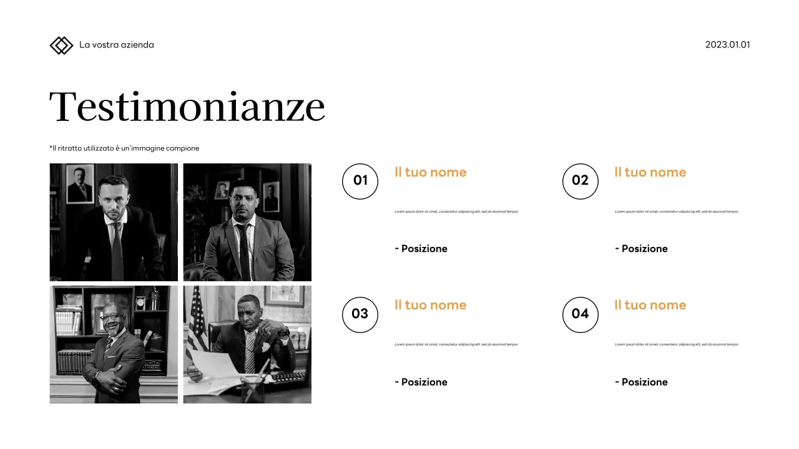The width and height of the screenshot is (799, 449).
Task: Select 'Il tuo nome' heading beside 02
Action: coord(650,172)
